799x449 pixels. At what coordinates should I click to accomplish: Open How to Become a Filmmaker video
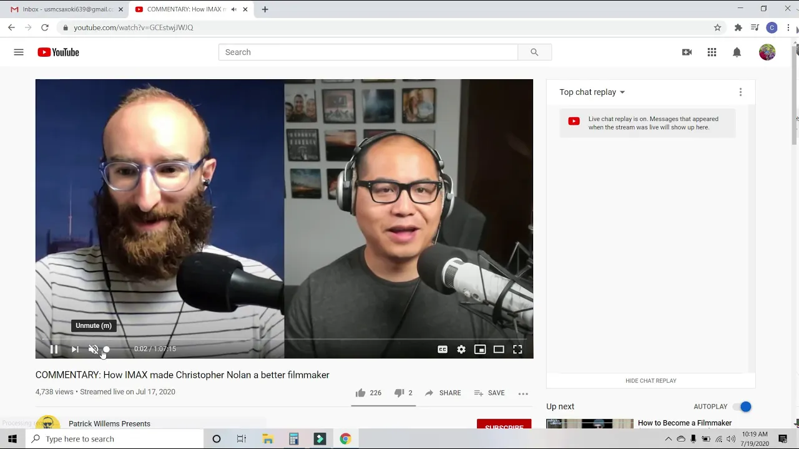(x=685, y=423)
